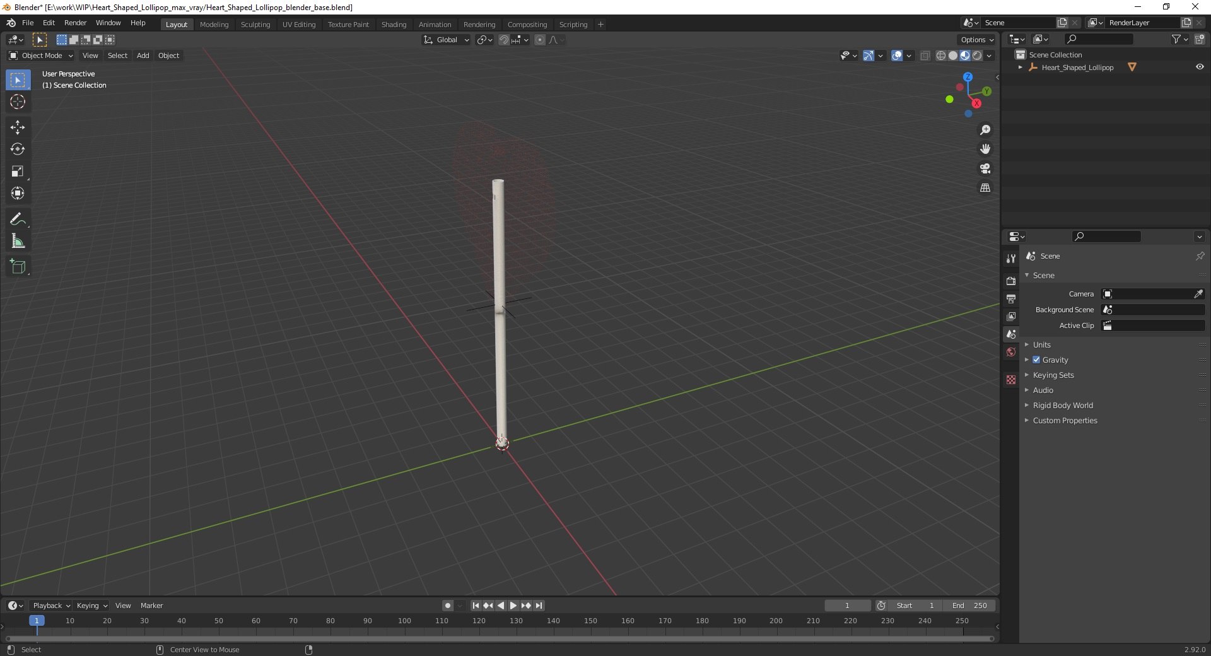1211x656 pixels.
Task: Toggle auto keying record button
Action: point(448,606)
